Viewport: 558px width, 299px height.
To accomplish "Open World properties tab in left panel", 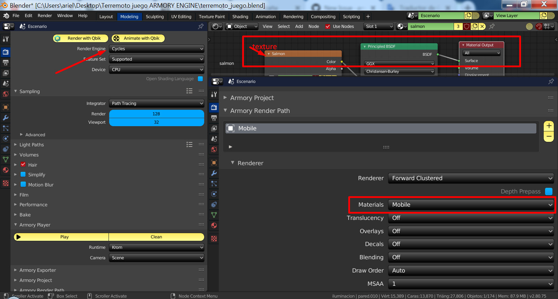I will point(6,94).
